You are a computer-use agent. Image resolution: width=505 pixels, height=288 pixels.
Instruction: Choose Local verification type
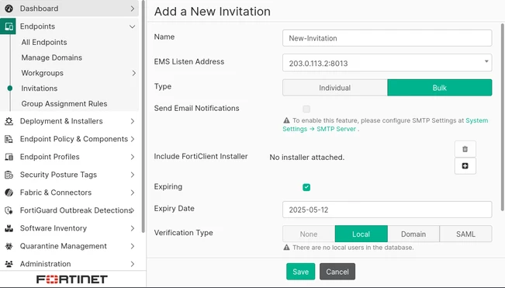point(361,234)
